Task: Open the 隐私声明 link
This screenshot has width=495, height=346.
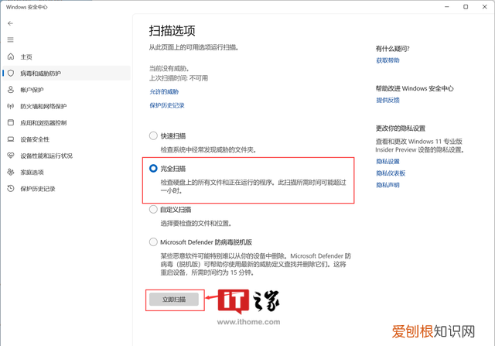Action: [387, 185]
